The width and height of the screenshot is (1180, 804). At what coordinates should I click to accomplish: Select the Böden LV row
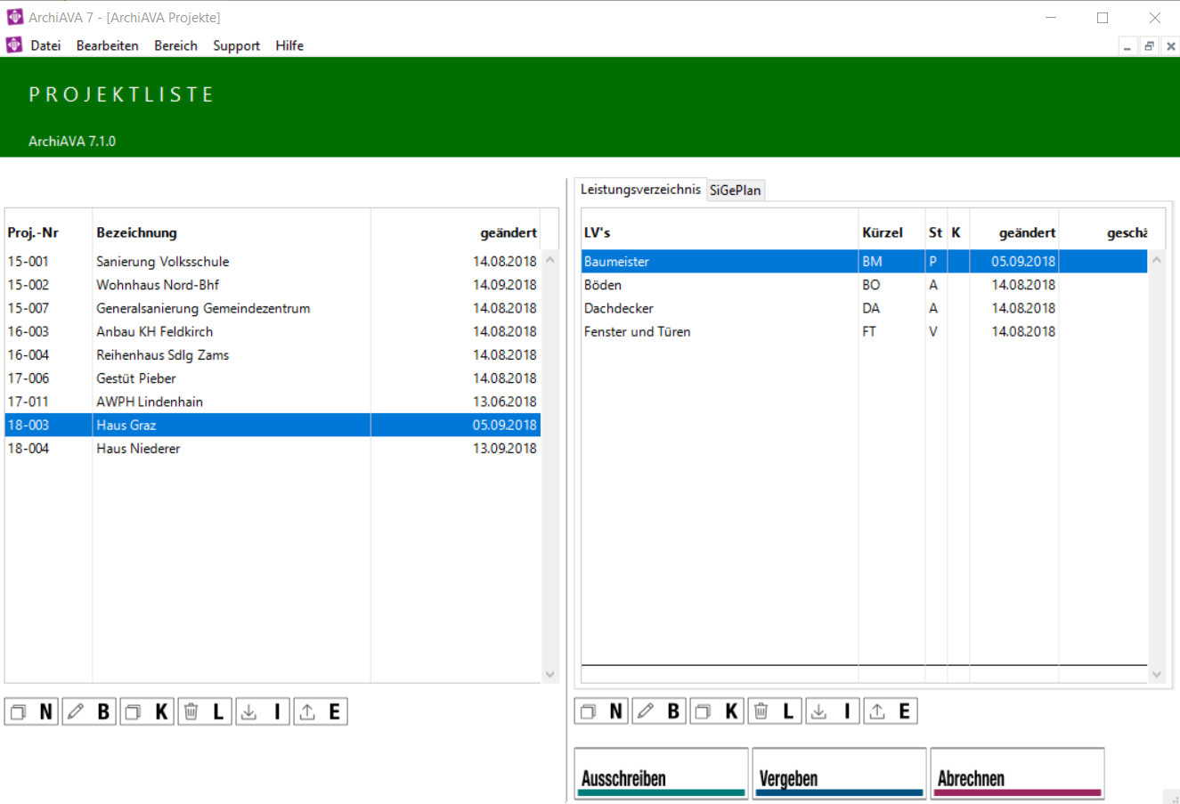coord(864,285)
